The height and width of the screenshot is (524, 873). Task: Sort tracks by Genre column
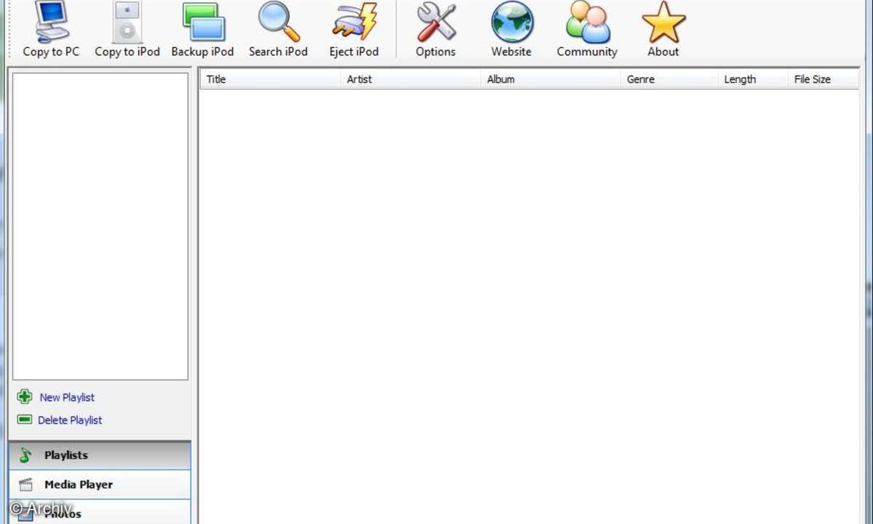(669, 79)
